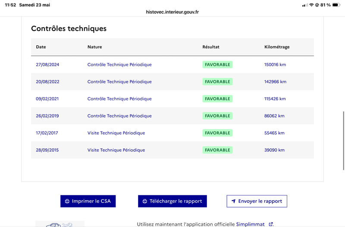
Task: Click the external link icon next to Simplimmat
Action: pos(271,224)
